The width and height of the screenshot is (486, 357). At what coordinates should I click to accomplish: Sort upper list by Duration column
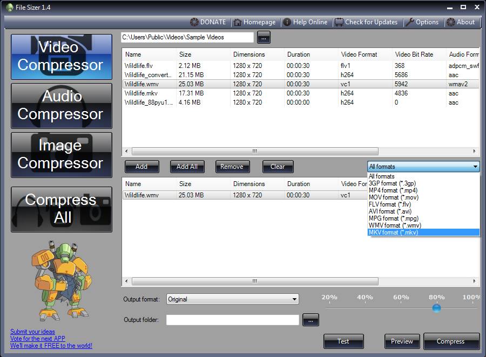pyautogui.click(x=311, y=54)
